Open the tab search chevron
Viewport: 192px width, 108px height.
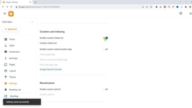pyautogui.click(x=180, y=2)
